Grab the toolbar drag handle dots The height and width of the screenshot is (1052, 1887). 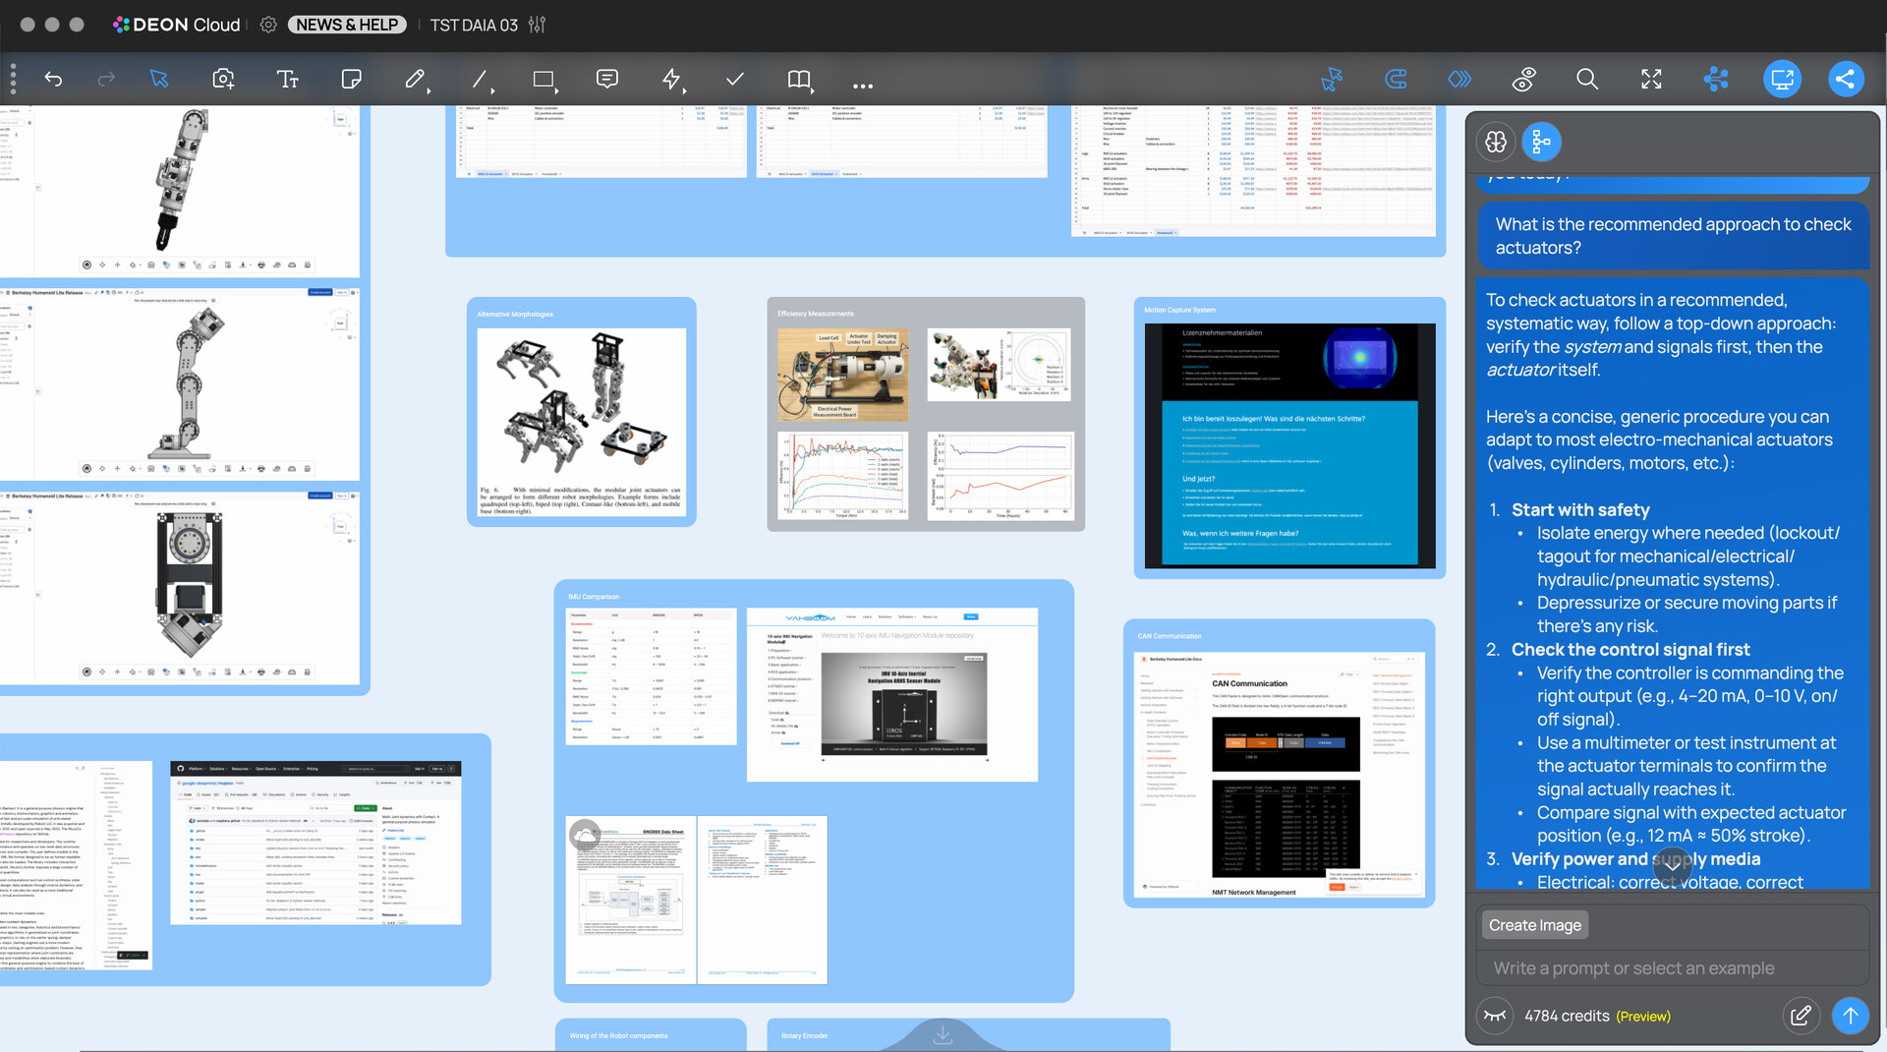(13, 79)
